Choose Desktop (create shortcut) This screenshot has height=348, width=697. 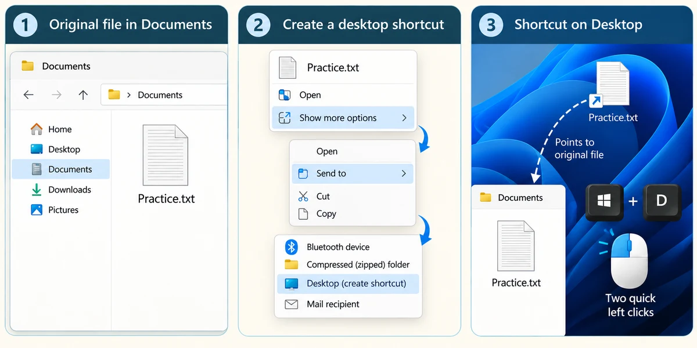click(x=347, y=284)
